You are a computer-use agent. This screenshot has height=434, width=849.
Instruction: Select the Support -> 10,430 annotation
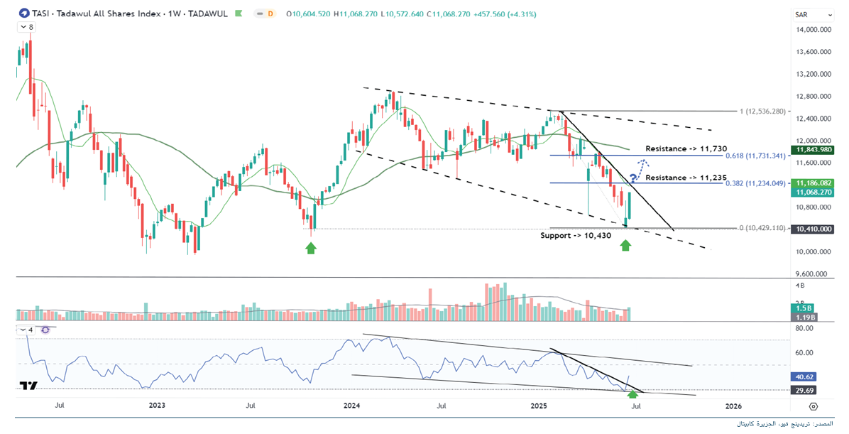pyautogui.click(x=576, y=236)
